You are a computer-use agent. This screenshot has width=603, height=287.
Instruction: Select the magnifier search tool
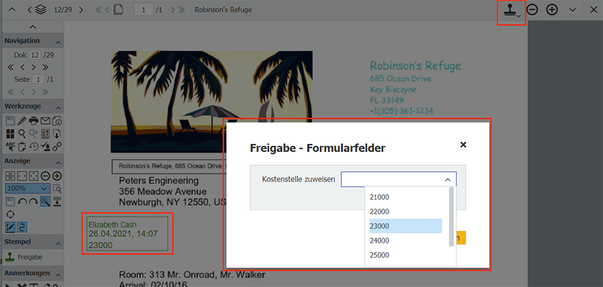click(x=22, y=134)
